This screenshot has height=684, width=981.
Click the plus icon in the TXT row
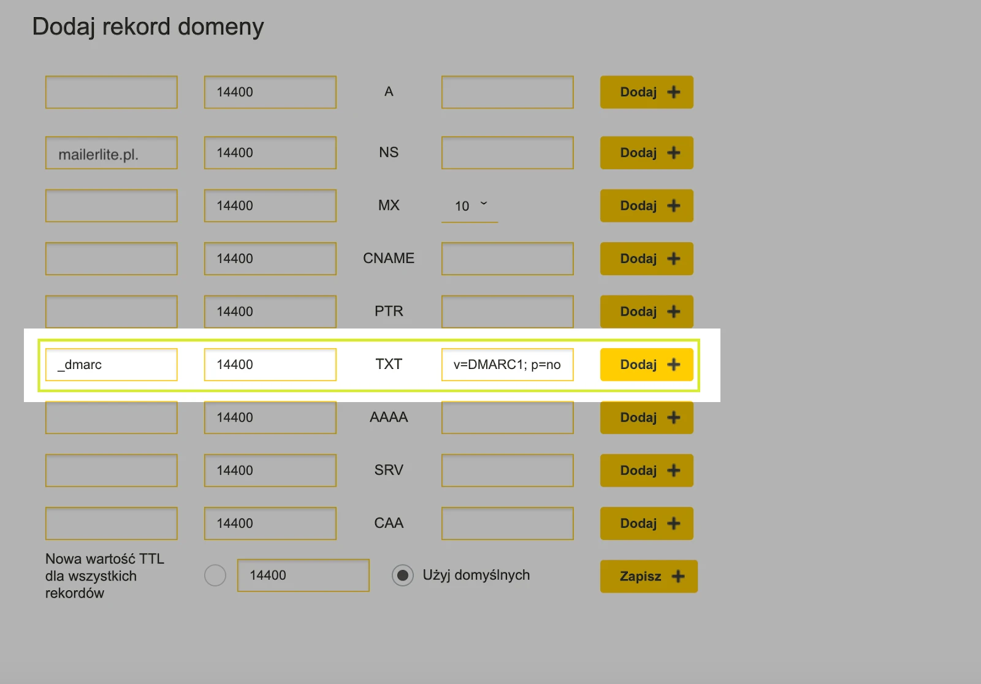pos(673,365)
